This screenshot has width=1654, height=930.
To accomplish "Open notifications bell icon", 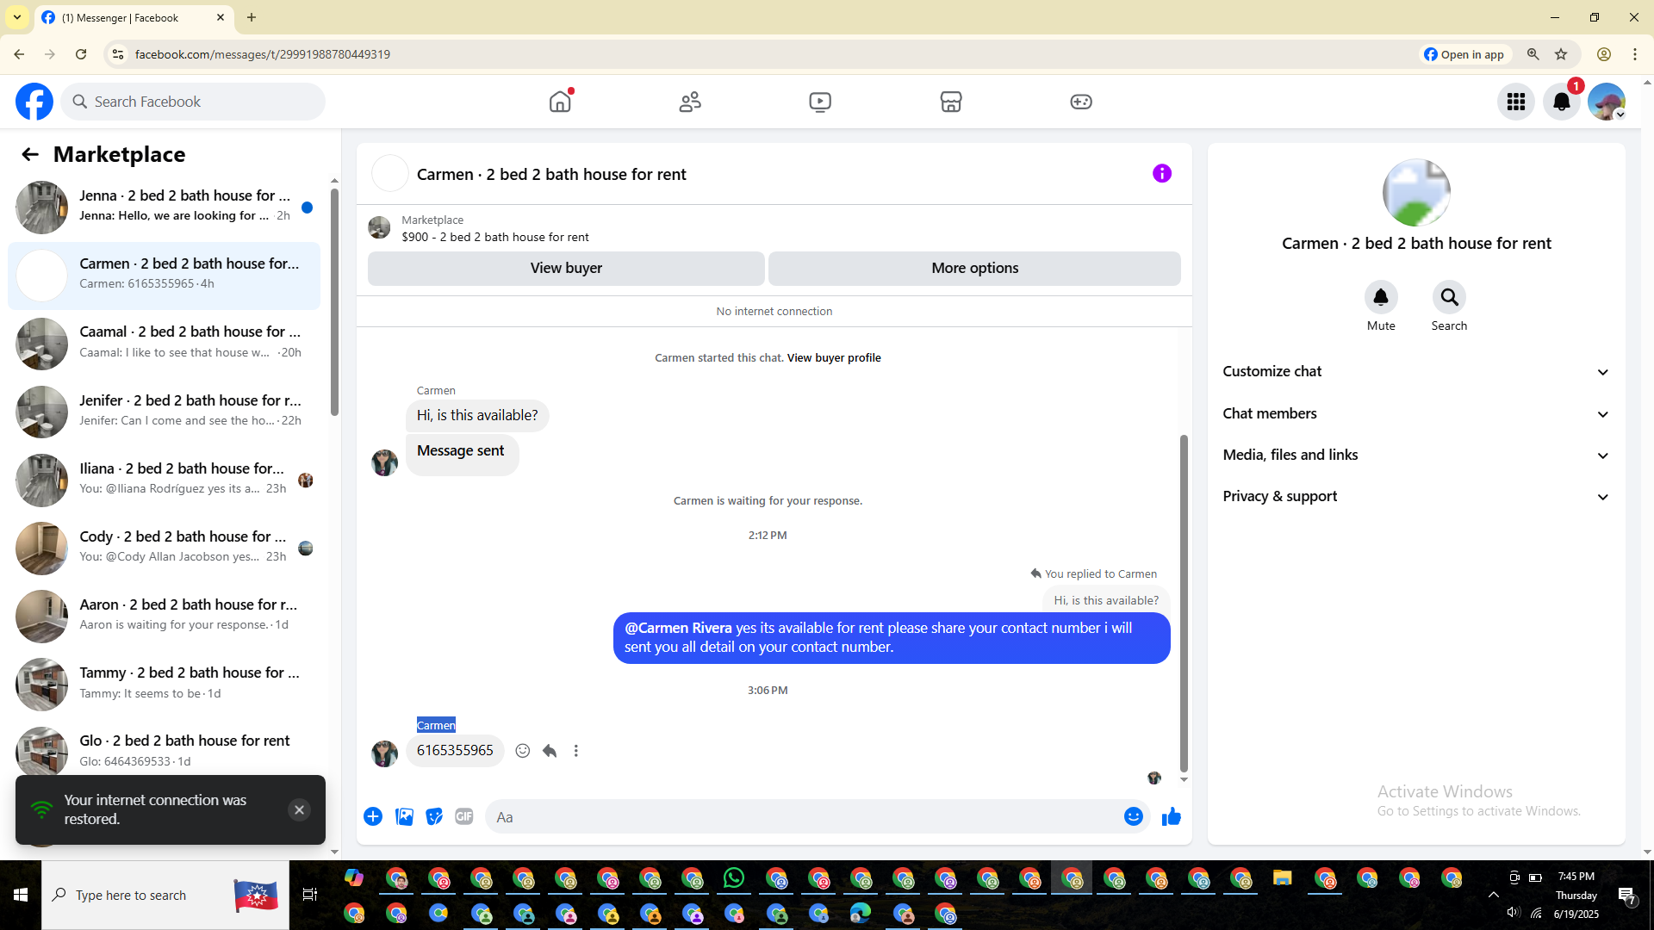I will (1562, 102).
